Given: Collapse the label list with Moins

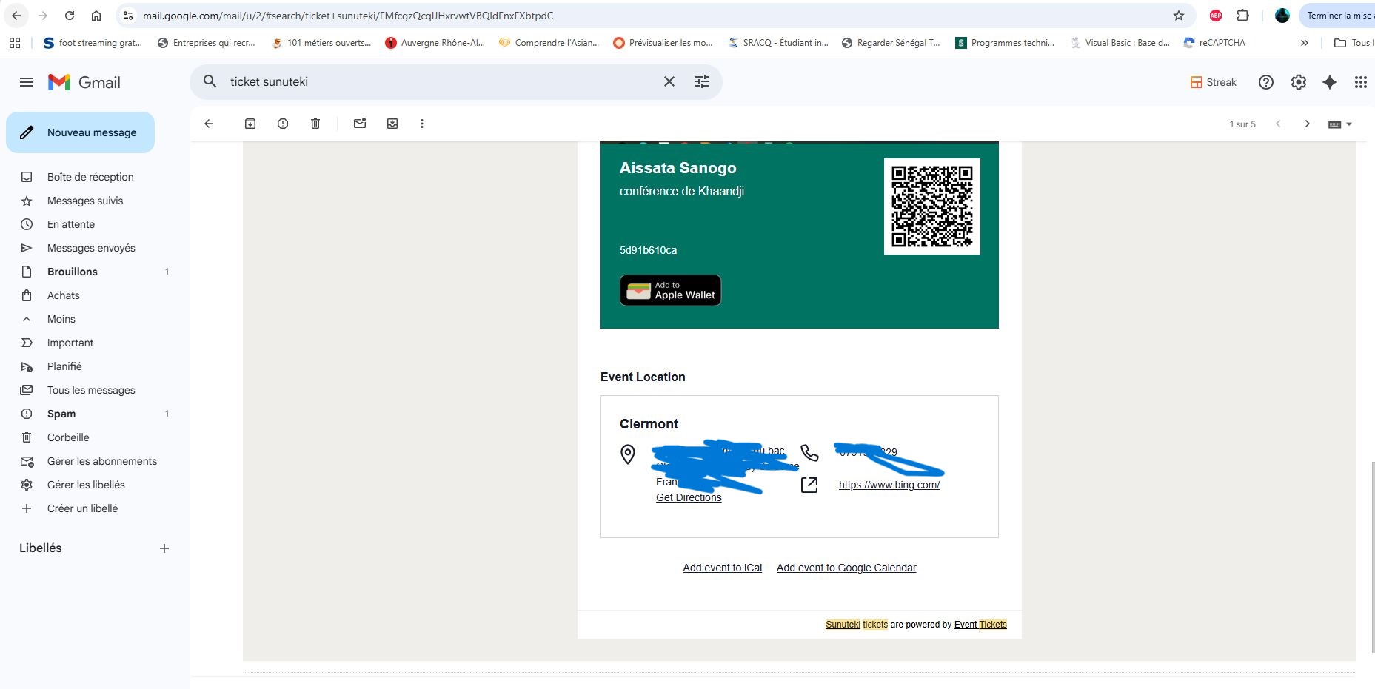Looking at the screenshot, I should pyautogui.click(x=61, y=319).
